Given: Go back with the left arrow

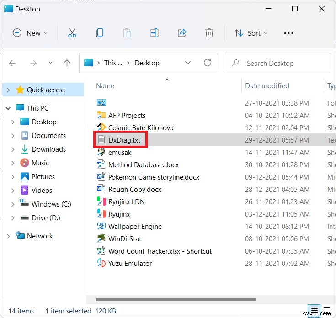Looking at the screenshot, I should (x=12, y=63).
